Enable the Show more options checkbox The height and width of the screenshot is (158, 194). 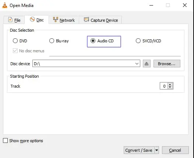pyautogui.click(x=5, y=141)
